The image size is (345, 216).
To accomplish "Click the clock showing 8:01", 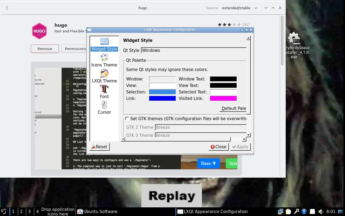I will [331, 212].
